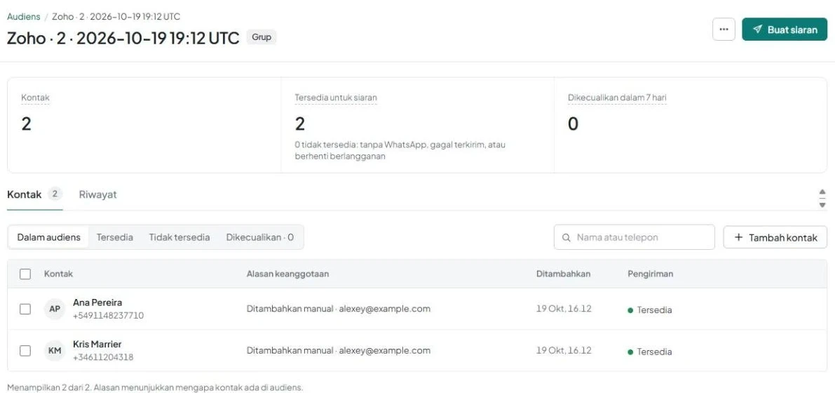This screenshot has height=393, width=835.
Task: Click phone number +5491148237710
Action: point(108,315)
